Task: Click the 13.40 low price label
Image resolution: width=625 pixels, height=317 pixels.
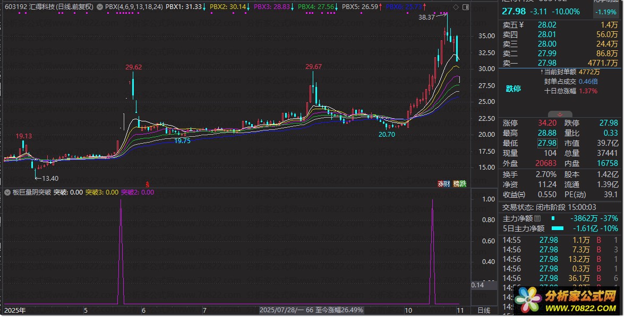Action: (x=50, y=179)
